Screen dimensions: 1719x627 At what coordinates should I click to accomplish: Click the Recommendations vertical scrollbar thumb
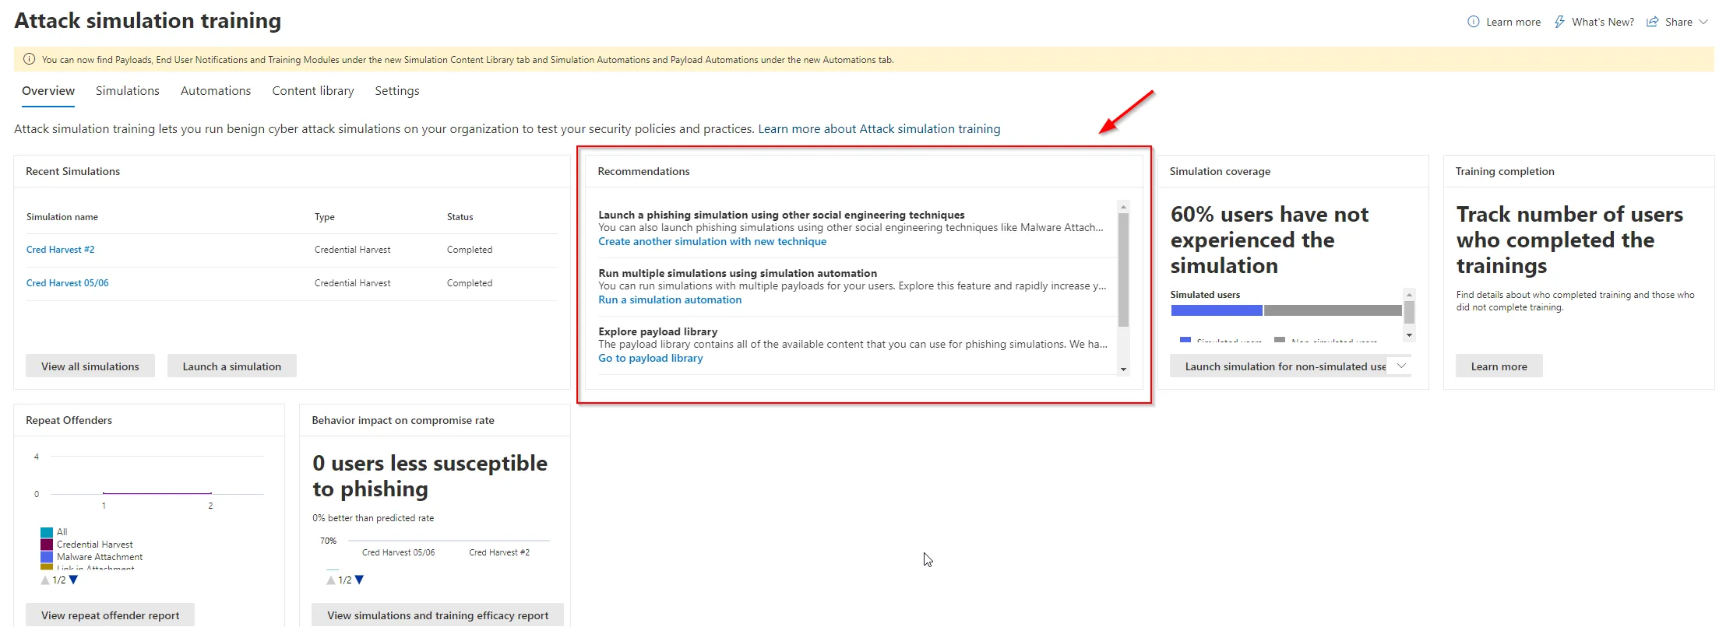pyautogui.click(x=1123, y=270)
